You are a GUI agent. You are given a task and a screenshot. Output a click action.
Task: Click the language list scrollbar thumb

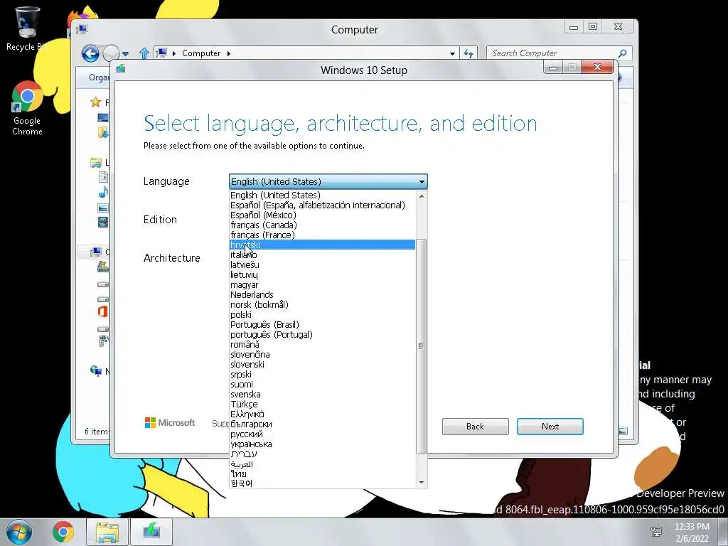point(421,346)
